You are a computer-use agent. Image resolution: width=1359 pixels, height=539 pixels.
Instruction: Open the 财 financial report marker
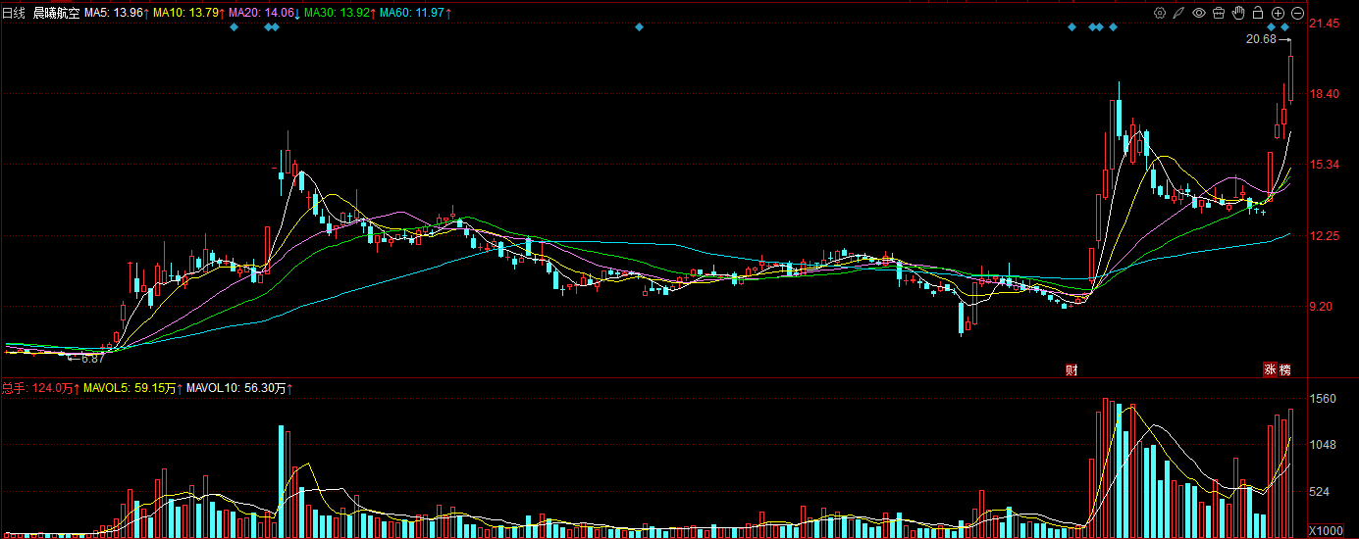point(1072,369)
